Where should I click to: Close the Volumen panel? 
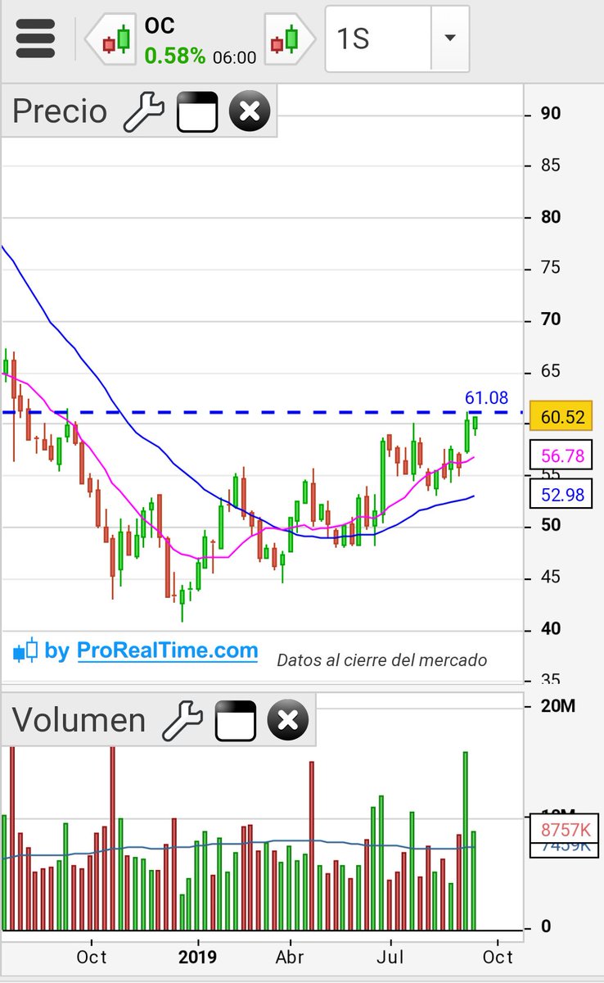288,721
